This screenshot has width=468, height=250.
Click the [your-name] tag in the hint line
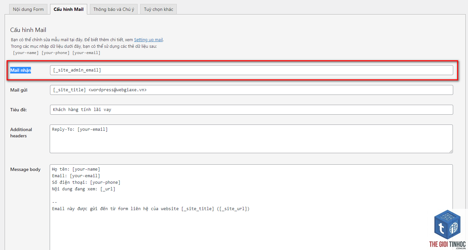[x=26, y=53]
